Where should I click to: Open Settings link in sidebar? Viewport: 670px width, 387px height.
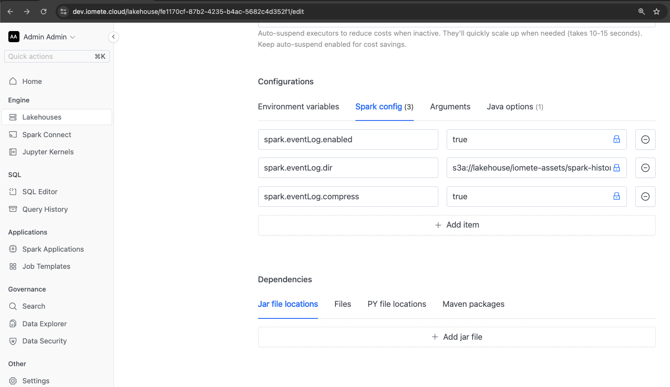point(36,381)
